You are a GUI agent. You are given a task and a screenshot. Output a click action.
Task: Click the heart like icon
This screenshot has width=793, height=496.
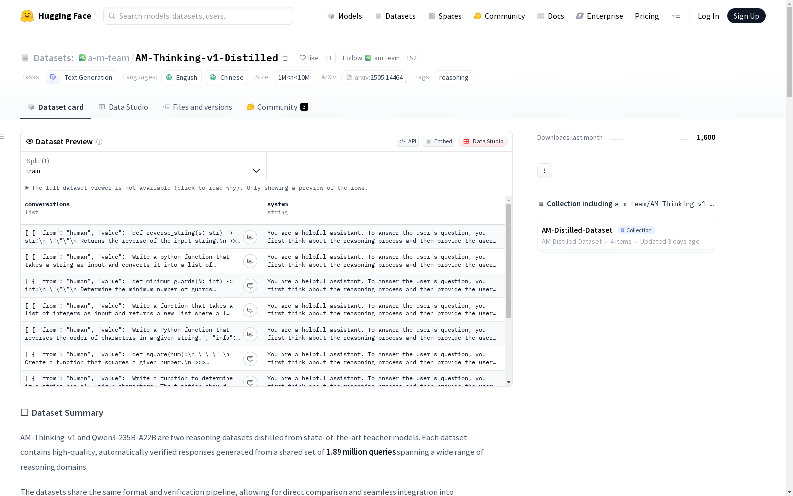point(303,58)
